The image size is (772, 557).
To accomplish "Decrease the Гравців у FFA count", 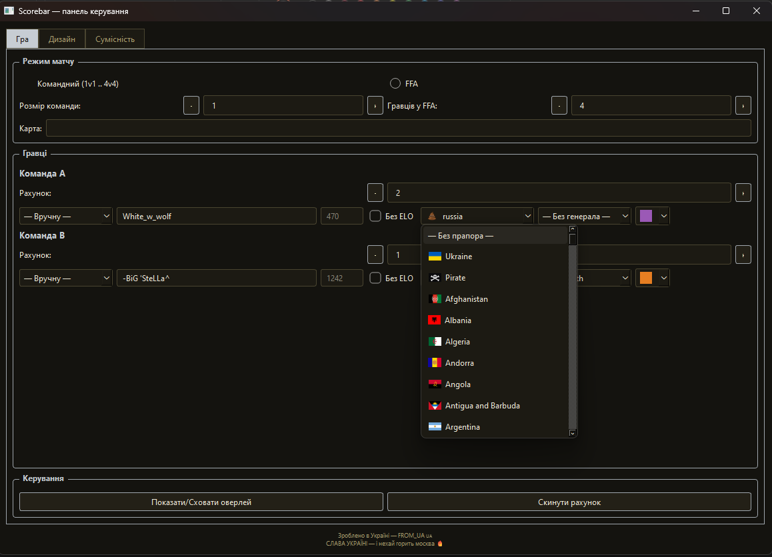I will coord(559,105).
